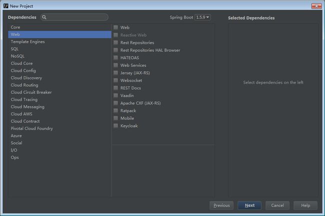The height and width of the screenshot is (216, 325).
Task: Click the search magnifier icon
Action: pos(44,17)
